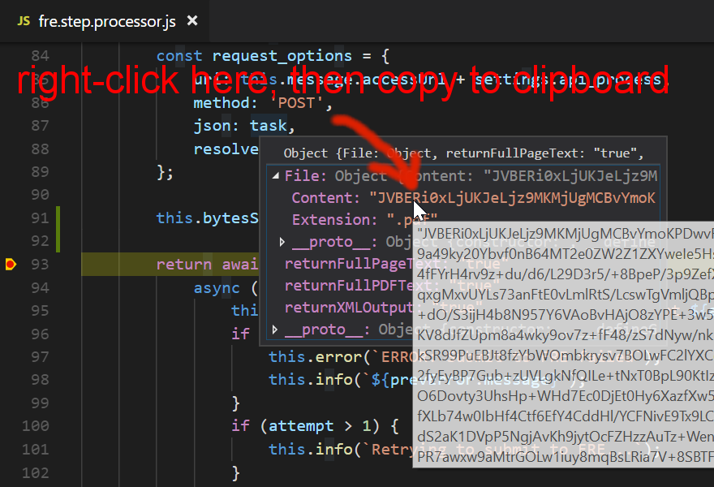
Task: Click 'this.info' call on line 98
Action: (x=310, y=380)
